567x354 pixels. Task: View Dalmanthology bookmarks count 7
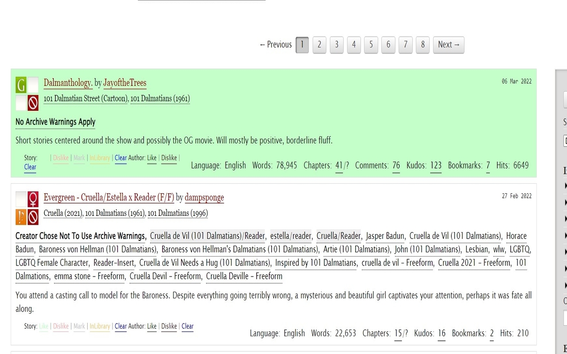[x=488, y=165]
